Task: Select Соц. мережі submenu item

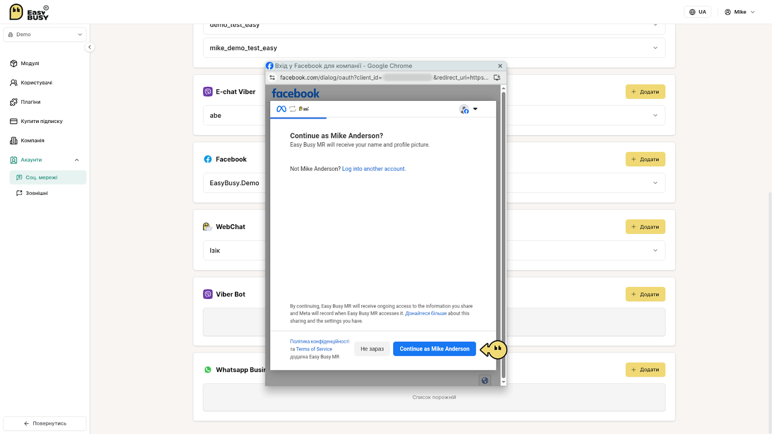Action: [x=48, y=177]
